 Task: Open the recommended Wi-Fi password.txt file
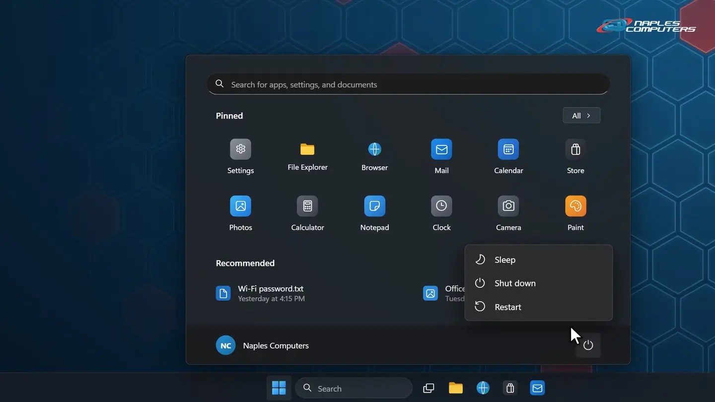point(261,293)
